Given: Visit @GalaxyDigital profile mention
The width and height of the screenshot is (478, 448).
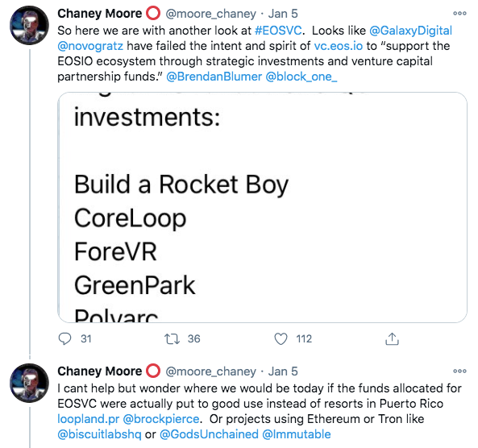Looking at the screenshot, I should click(x=410, y=31).
